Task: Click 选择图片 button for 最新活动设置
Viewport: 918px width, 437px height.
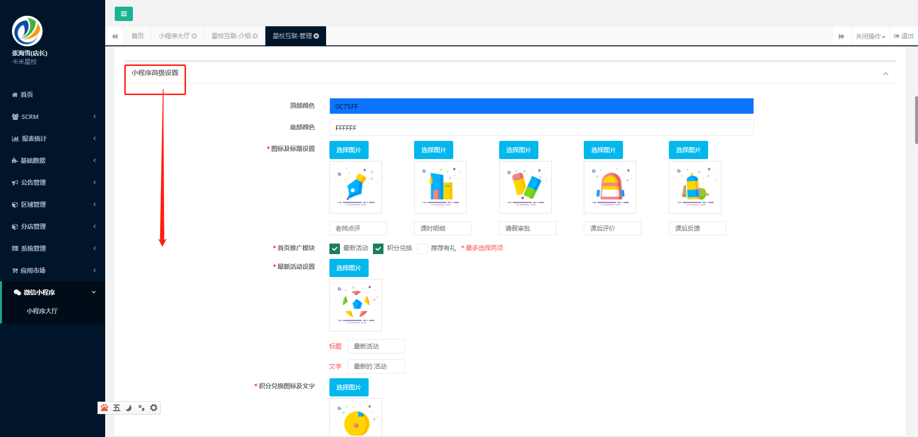Action: click(349, 268)
